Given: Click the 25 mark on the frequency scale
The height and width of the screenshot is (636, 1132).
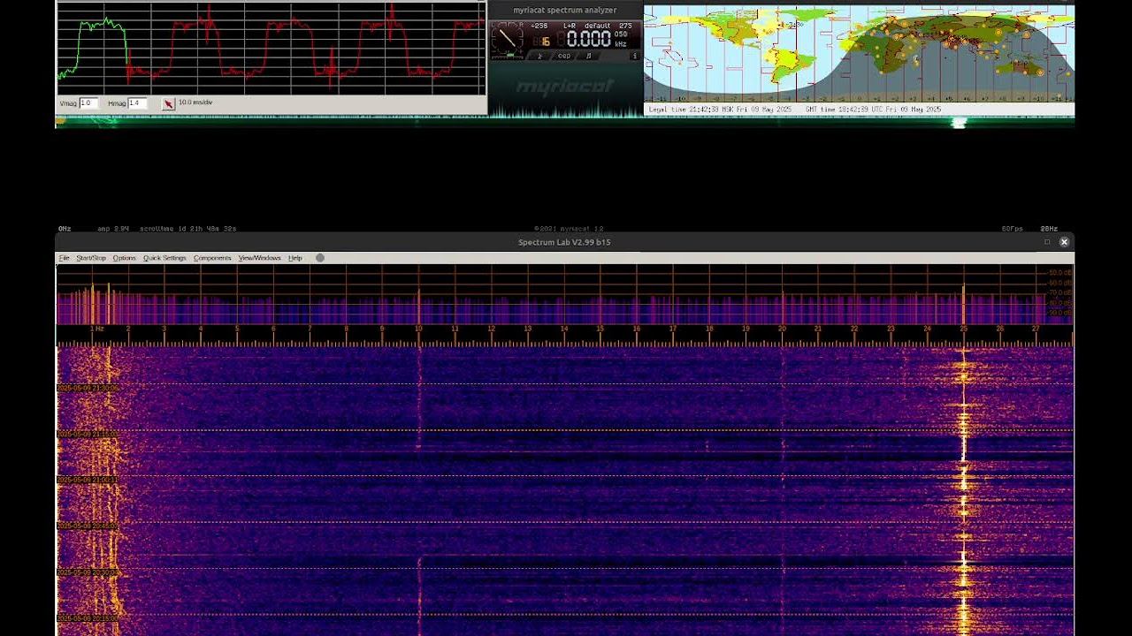Looking at the screenshot, I should tap(963, 329).
